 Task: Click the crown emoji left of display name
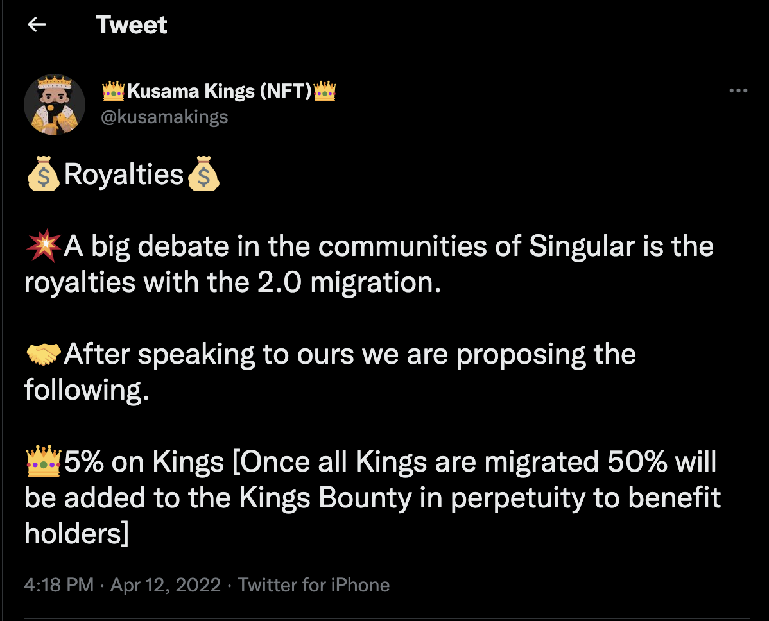coord(114,92)
